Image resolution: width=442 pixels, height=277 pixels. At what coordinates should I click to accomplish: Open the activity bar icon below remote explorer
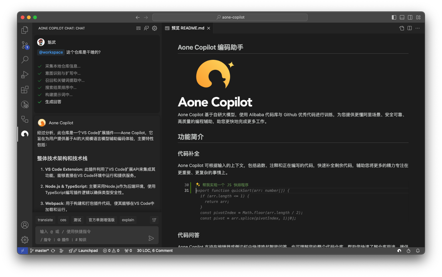coord(25,119)
